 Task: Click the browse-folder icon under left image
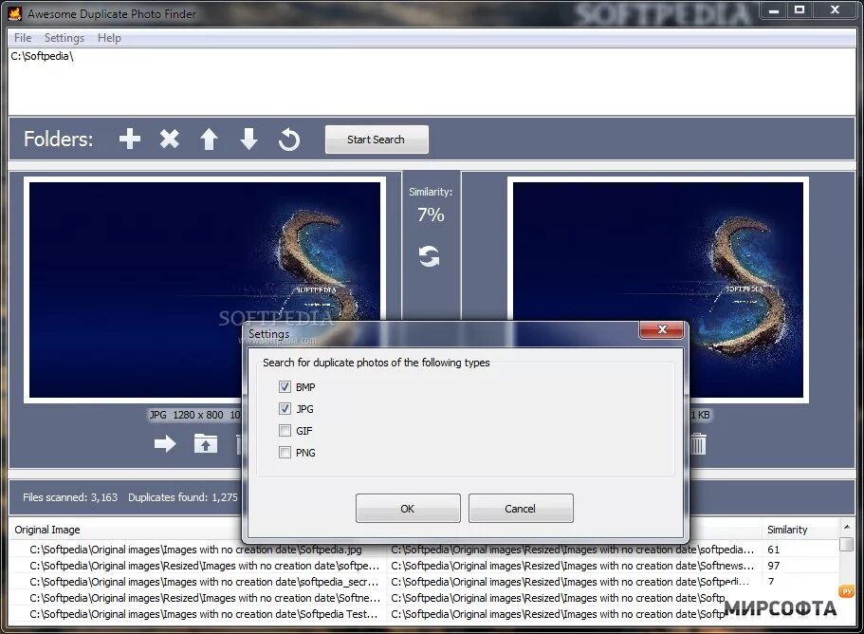tap(206, 443)
